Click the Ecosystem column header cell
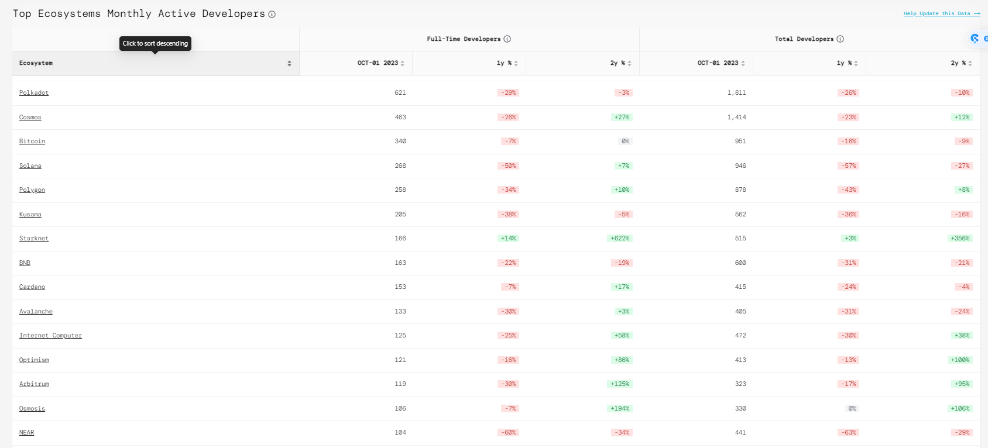The height and width of the screenshot is (448, 988). click(146, 63)
